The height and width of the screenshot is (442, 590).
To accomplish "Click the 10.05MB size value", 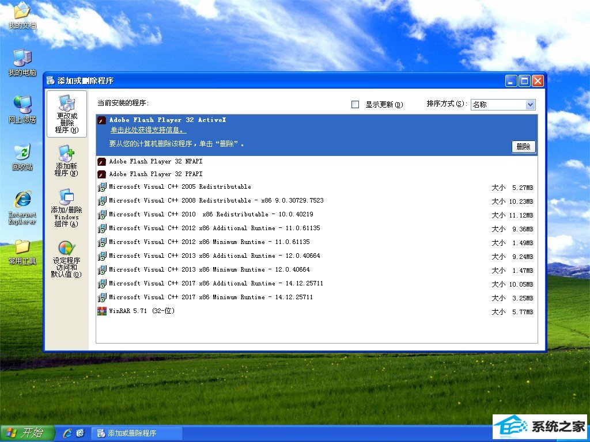I will (521, 284).
